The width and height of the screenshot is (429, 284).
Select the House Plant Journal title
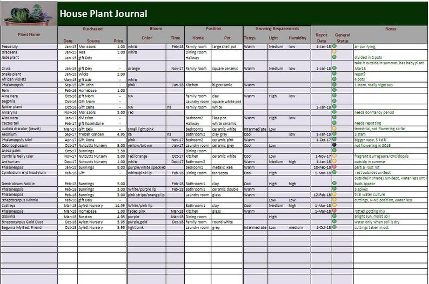coord(103,13)
